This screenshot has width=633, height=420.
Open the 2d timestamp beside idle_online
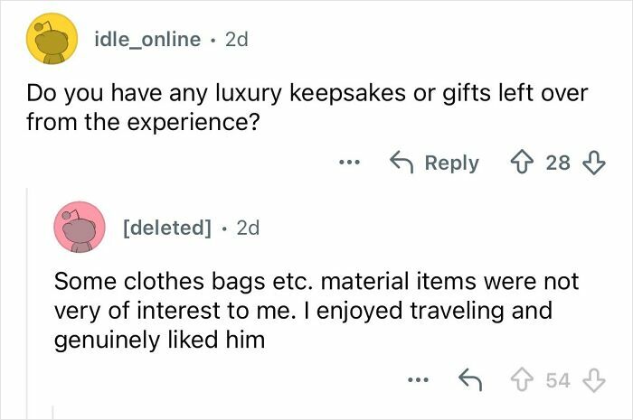pos(234,40)
